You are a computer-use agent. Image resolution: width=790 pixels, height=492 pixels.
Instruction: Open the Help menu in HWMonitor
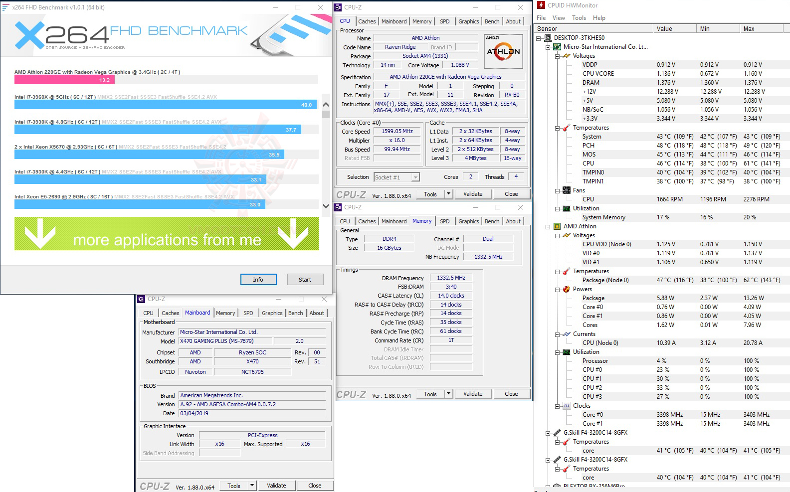coord(599,18)
